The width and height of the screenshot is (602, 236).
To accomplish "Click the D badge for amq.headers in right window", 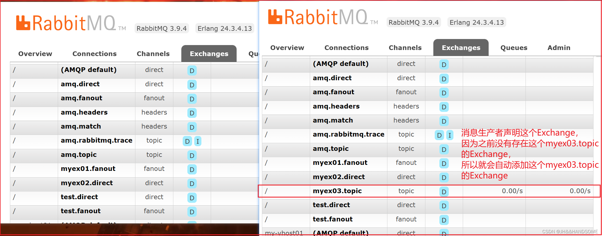I will [x=444, y=107].
